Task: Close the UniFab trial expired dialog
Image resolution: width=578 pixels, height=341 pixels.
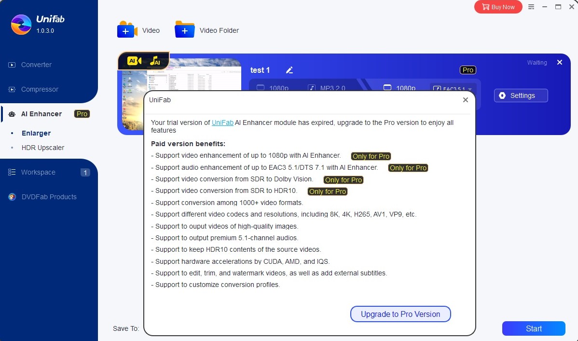Action: 466,100
